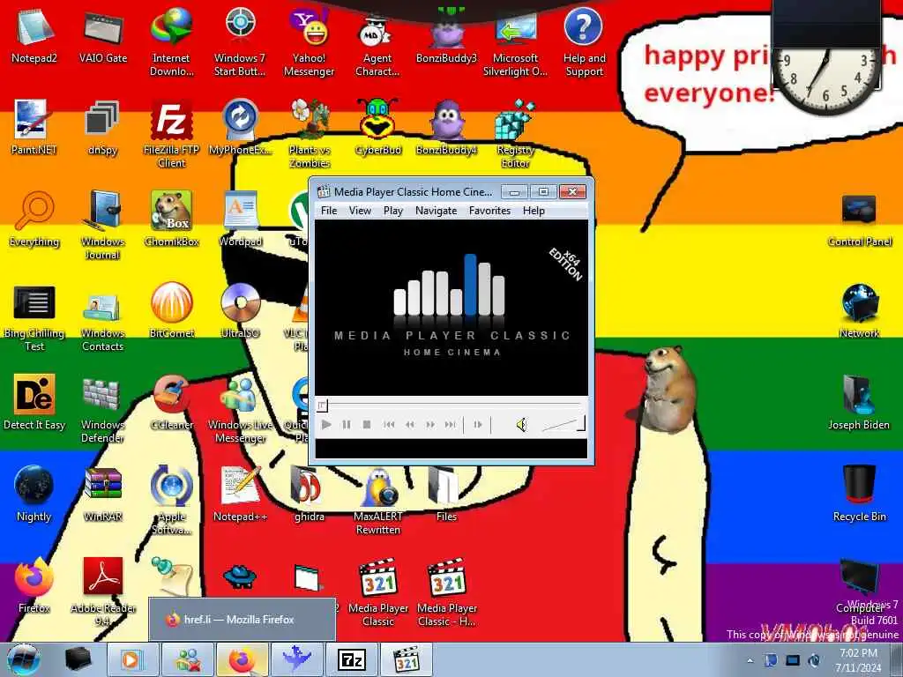The image size is (903, 677).
Task: Open the Play menu in Media Player Classic
Action: click(x=393, y=211)
